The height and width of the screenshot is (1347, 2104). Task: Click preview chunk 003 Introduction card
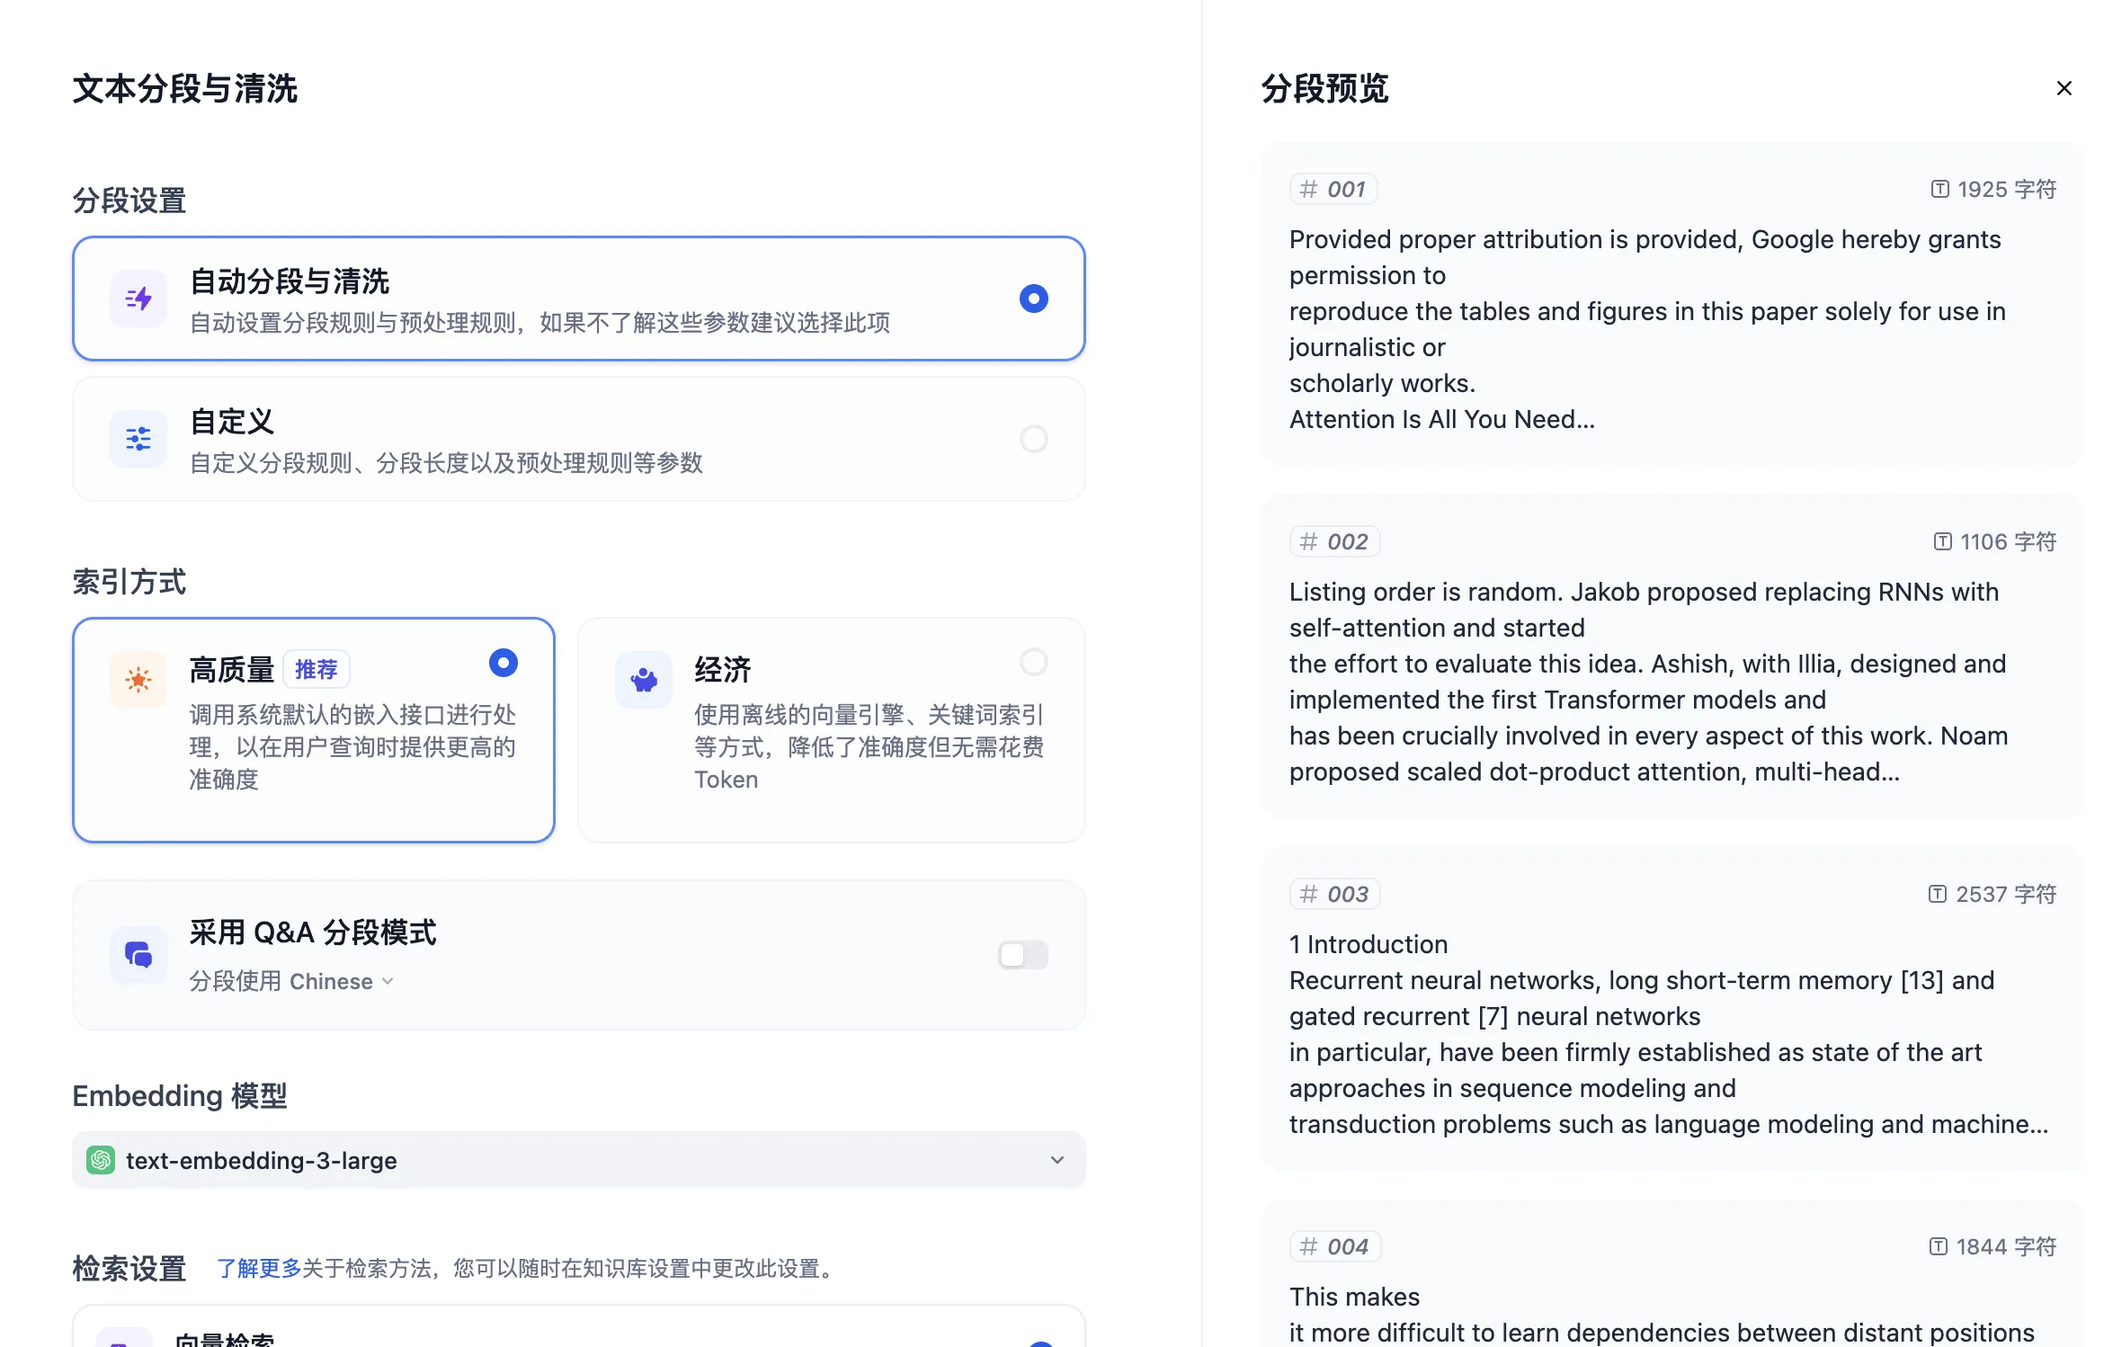click(1671, 1009)
